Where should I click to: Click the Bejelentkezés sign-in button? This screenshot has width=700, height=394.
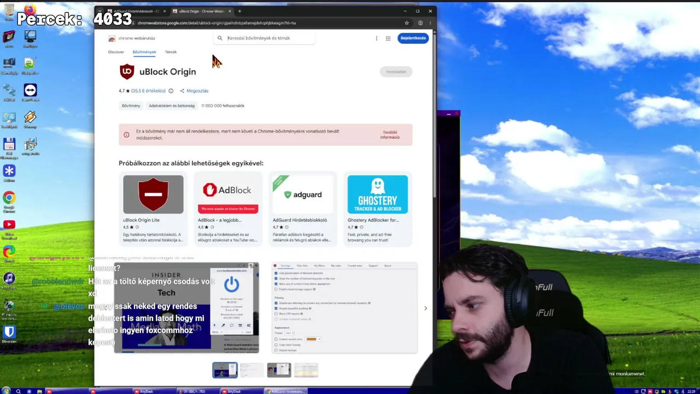[413, 38]
